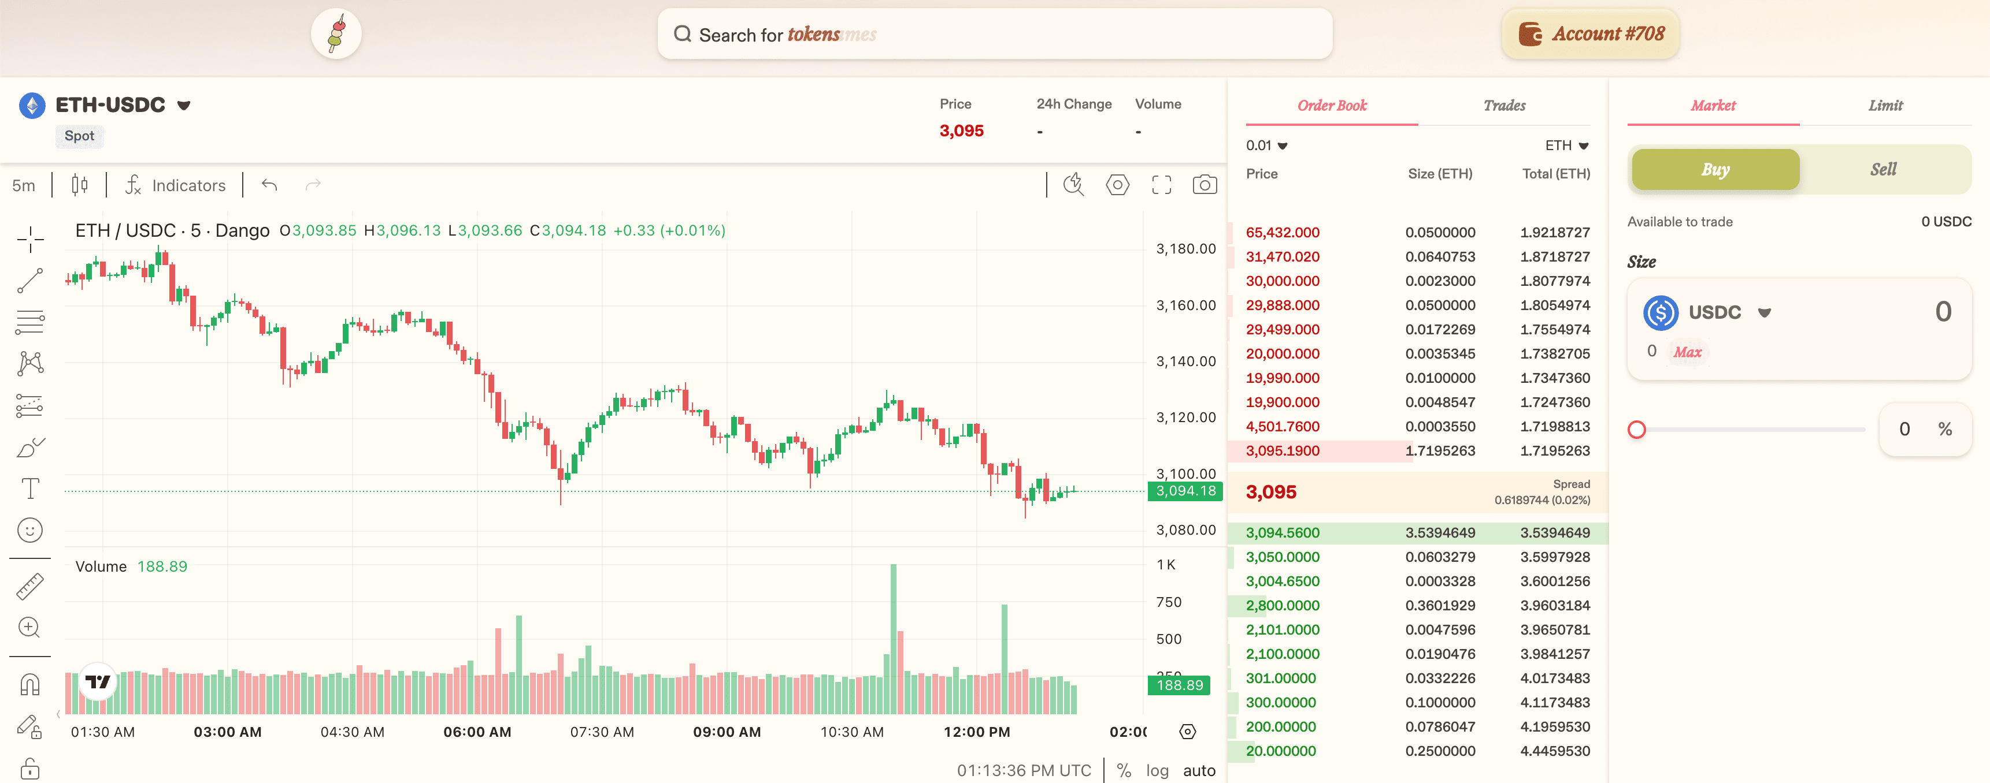
Task: Enter fullscreen chart mode
Action: pyautogui.click(x=1161, y=185)
